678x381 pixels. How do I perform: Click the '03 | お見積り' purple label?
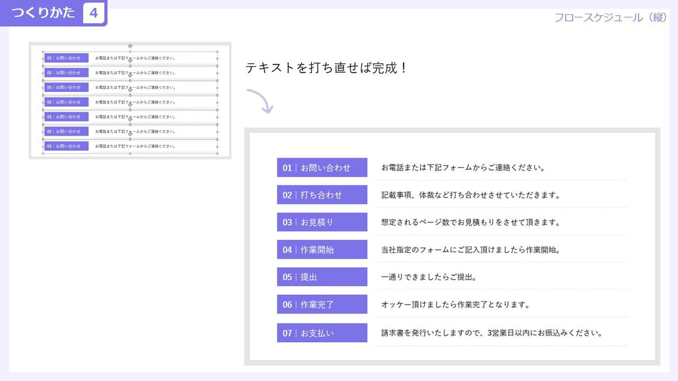(x=322, y=222)
